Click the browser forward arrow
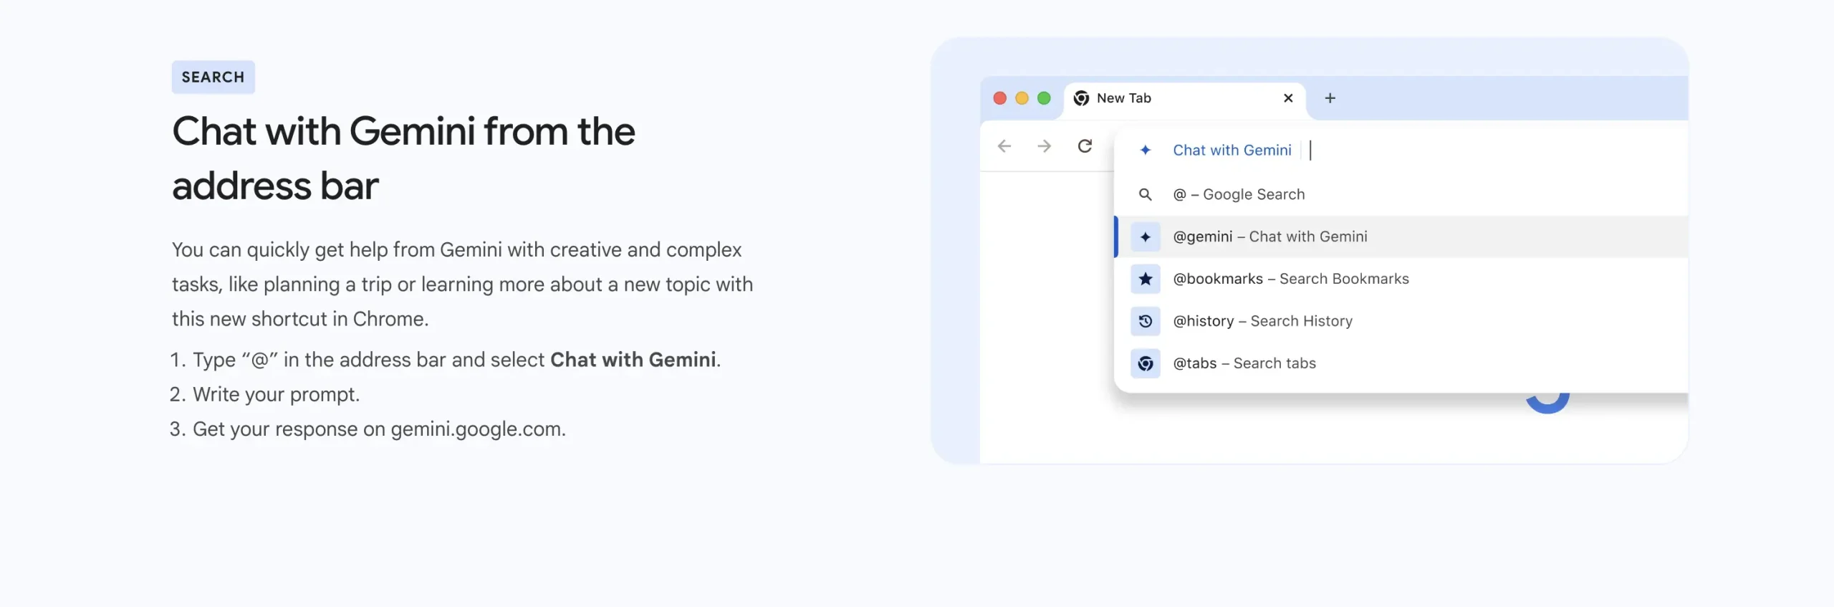 [x=1045, y=146]
